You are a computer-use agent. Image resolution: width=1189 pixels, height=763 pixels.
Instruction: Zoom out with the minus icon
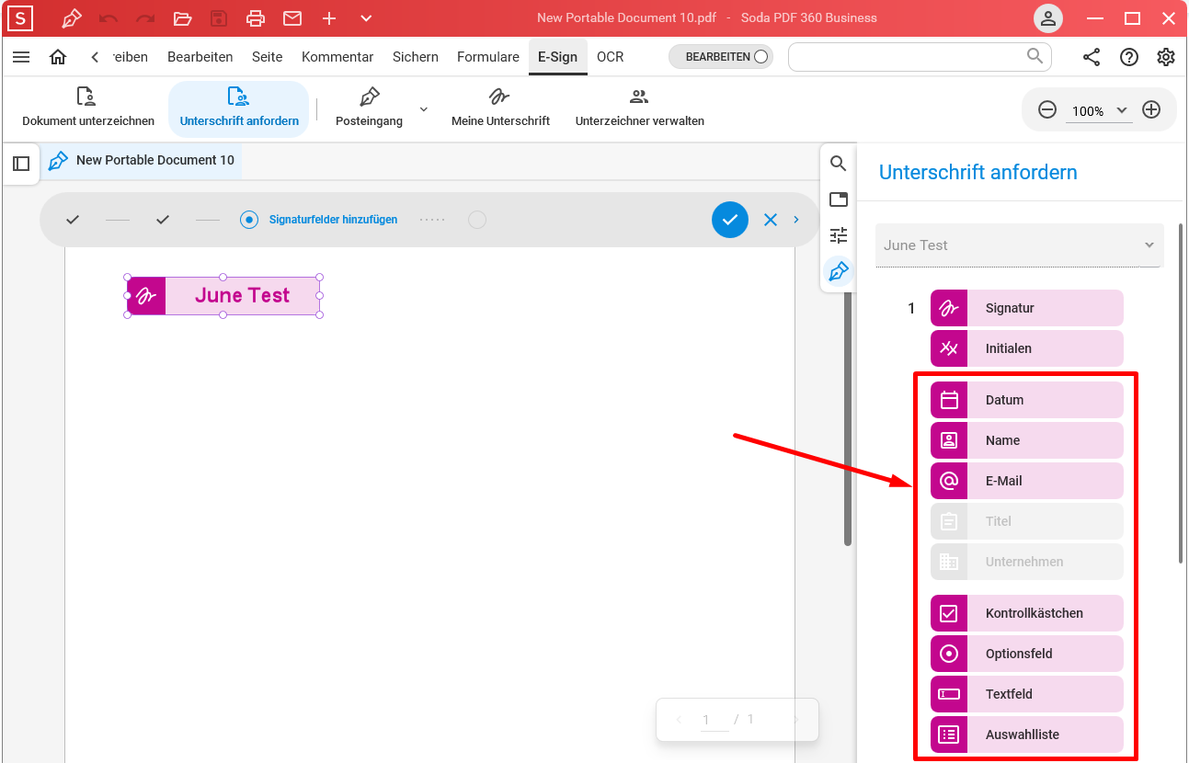[1047, 110]
